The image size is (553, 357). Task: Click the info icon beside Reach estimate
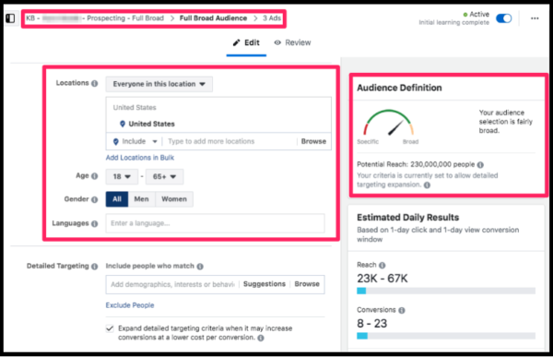tap(382, 265)
